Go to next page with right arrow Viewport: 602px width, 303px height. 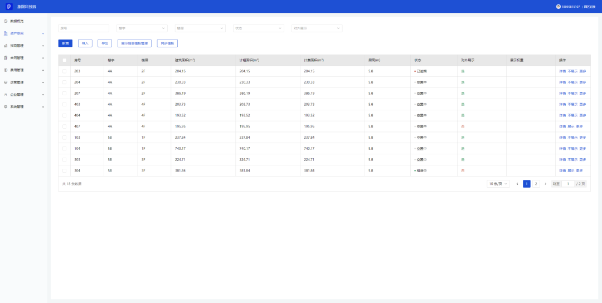(545, 184)
